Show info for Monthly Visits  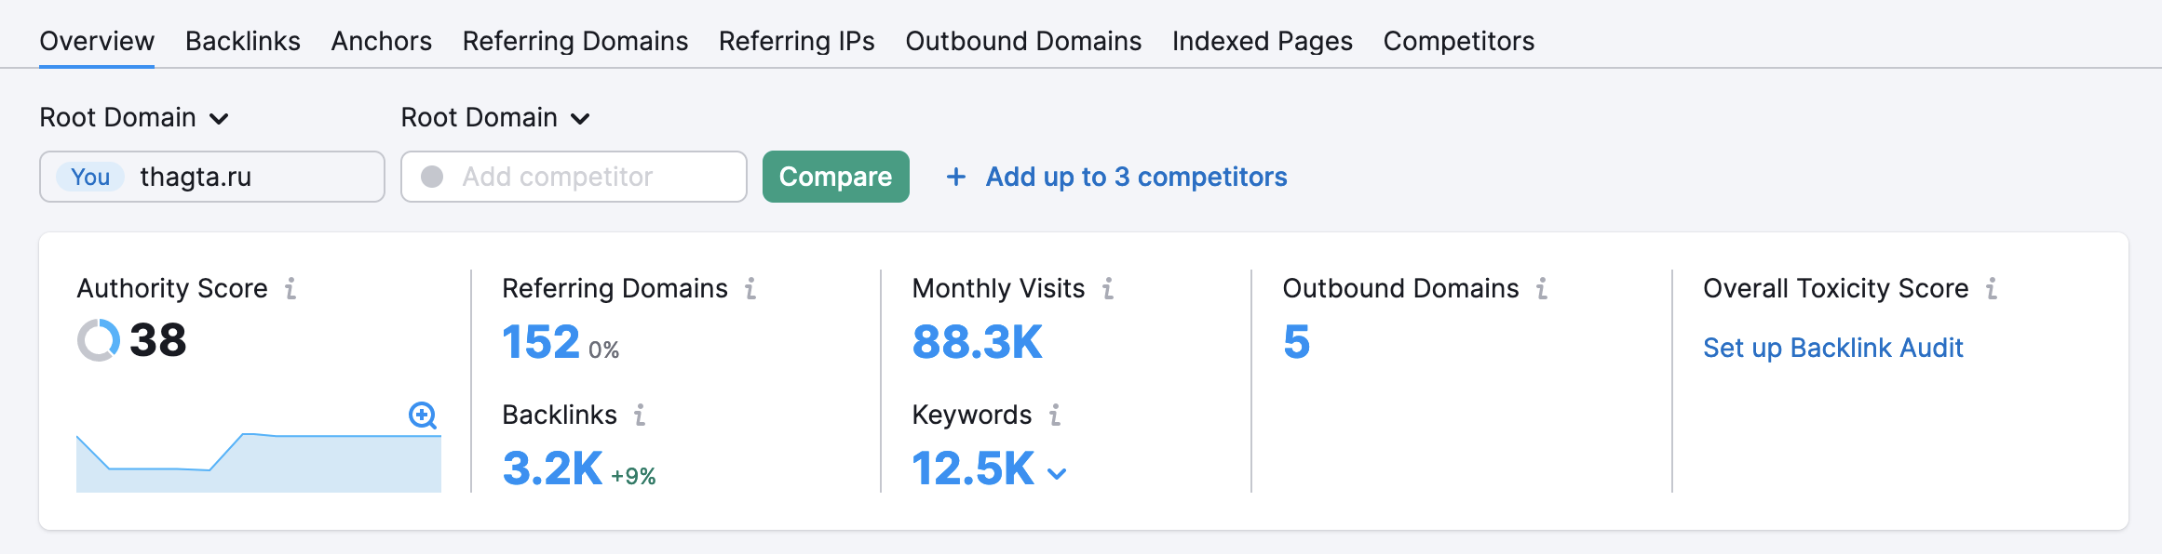[x=1108, y=289]
